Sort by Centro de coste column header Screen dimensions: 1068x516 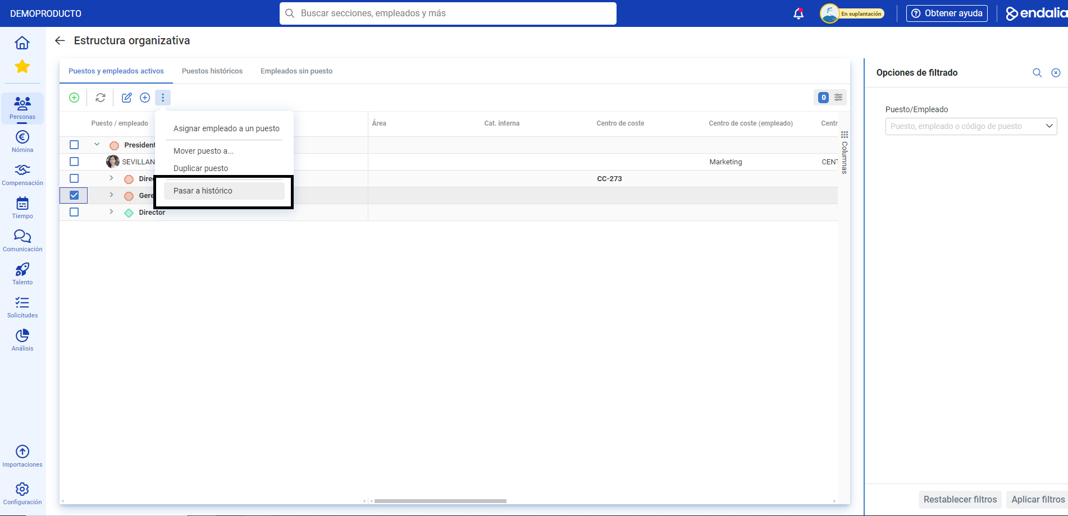pos(620,123)
